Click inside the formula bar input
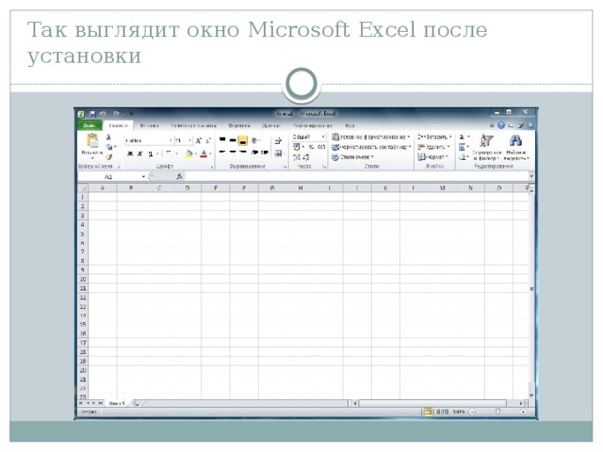Image resolution: width=603 pixels, height=452 pixels. [356, 176]
